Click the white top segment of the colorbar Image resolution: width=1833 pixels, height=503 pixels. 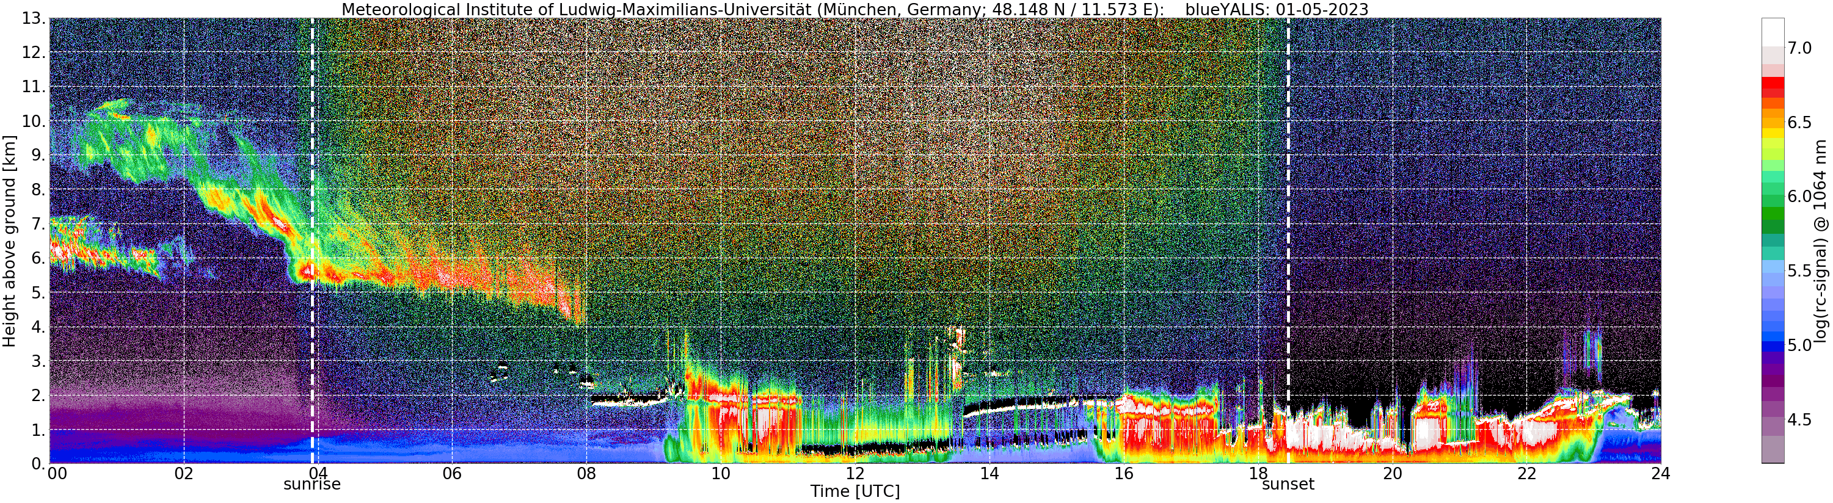1773,32
